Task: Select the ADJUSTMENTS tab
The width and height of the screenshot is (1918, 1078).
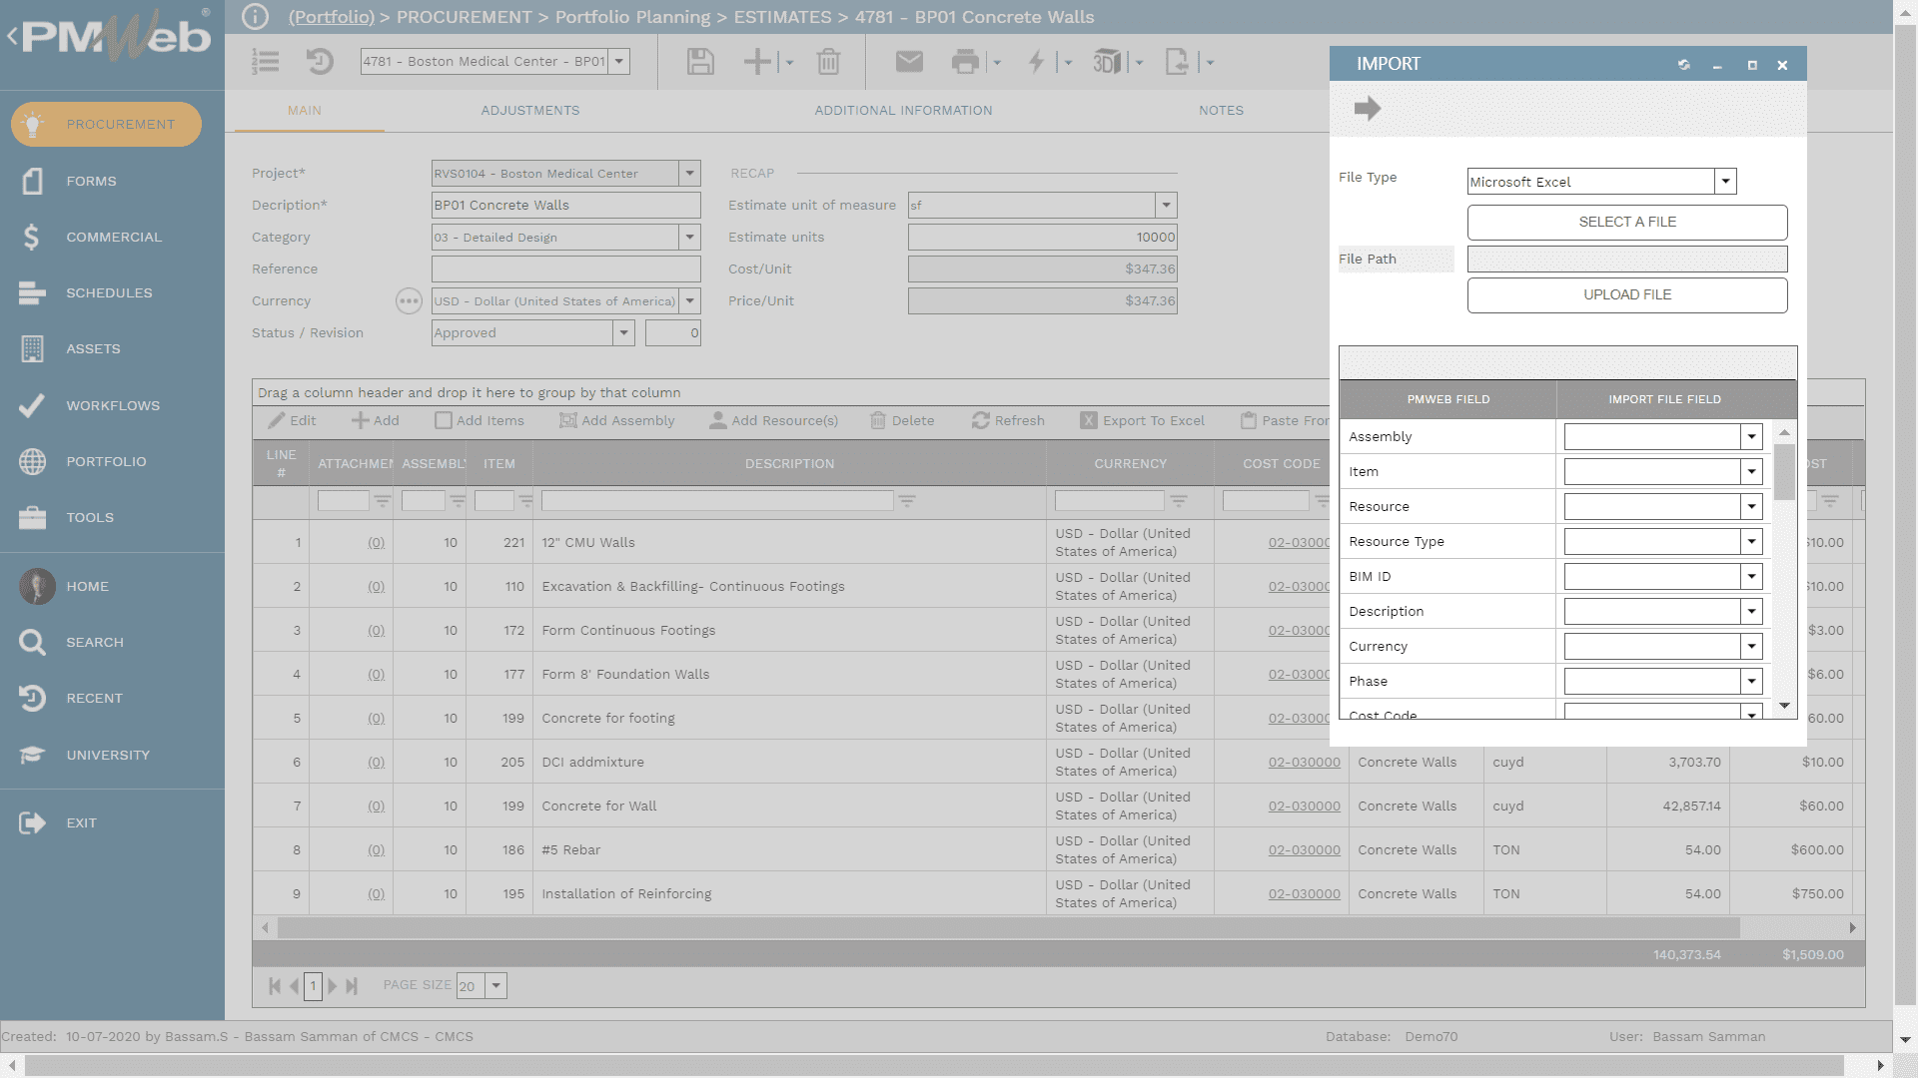Action: coord(529,109)
